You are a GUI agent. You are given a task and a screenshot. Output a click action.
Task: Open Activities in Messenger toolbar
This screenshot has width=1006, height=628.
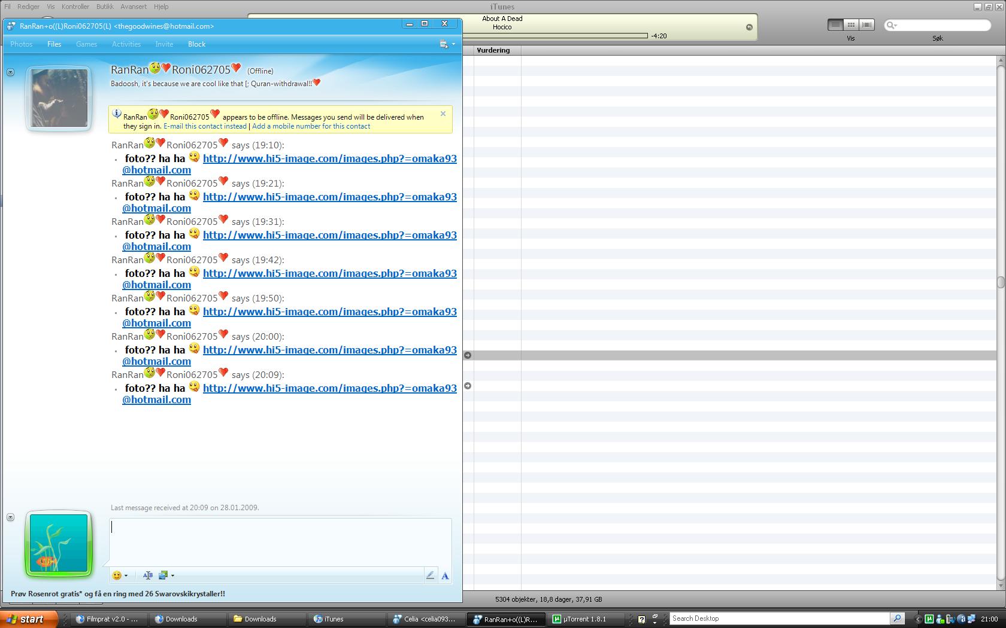click(126, 44)
